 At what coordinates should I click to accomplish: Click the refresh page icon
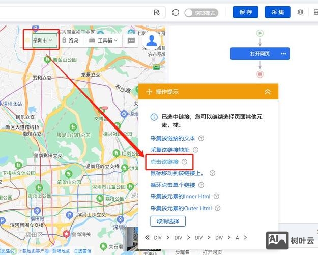[176, 12]
